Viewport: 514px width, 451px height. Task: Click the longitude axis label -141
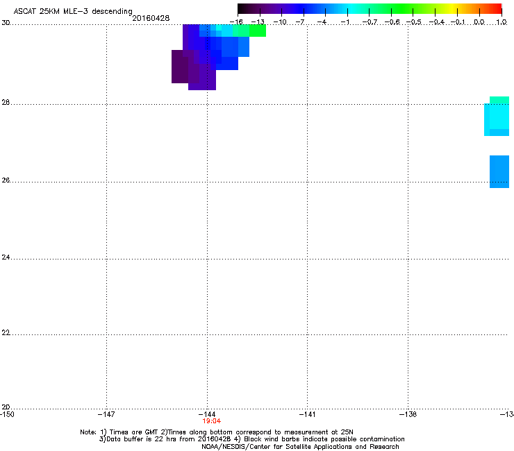point(307,414)
